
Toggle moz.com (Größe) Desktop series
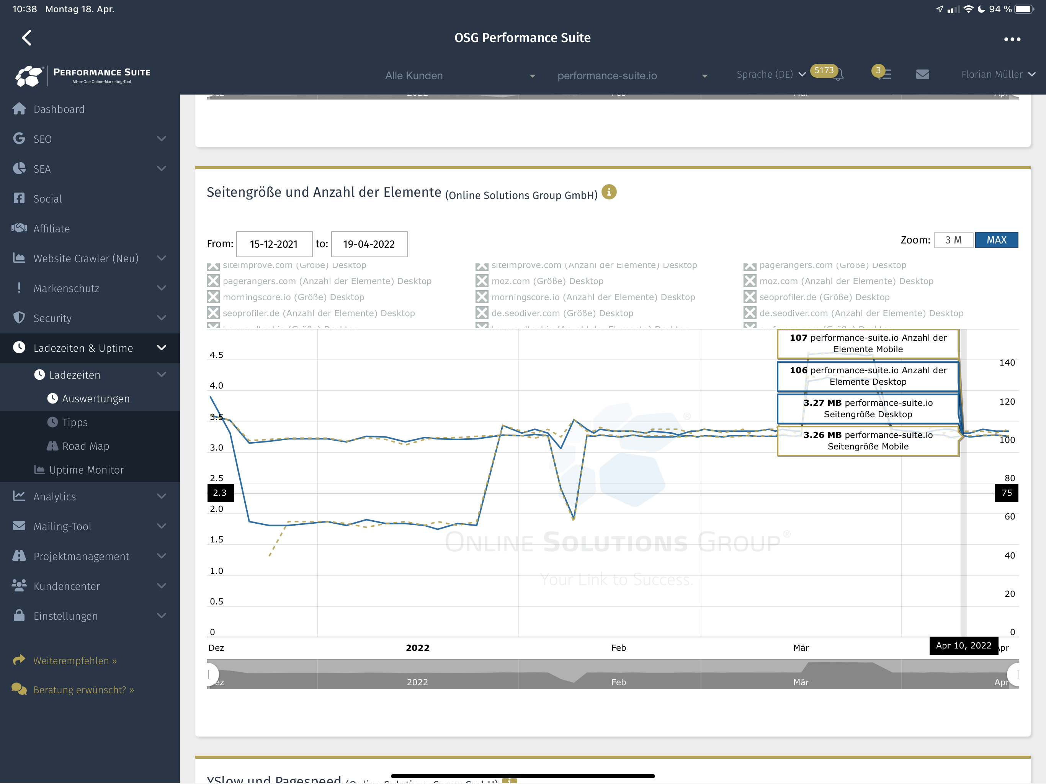coord(482,281)
